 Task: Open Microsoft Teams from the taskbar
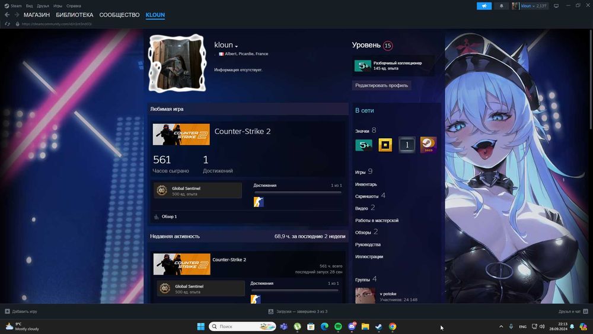283,326
